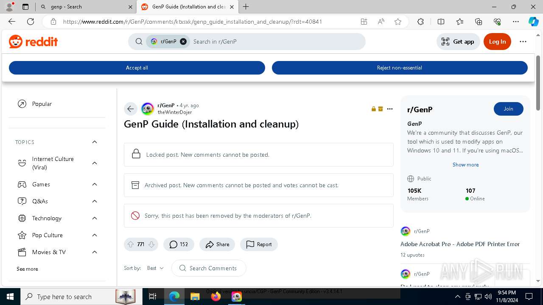This screenshot has height=305, width=543.
Task: Go back using the post back arrow
Action: click(x=131, y=109)
